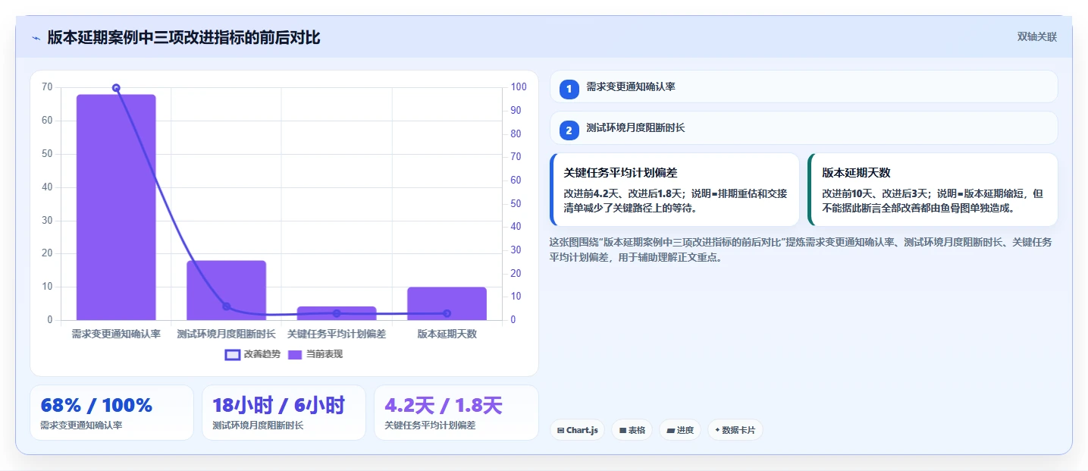
Task: Click the x-axis label 测试环境月度阻断时长
Action: tap(226, 334)
